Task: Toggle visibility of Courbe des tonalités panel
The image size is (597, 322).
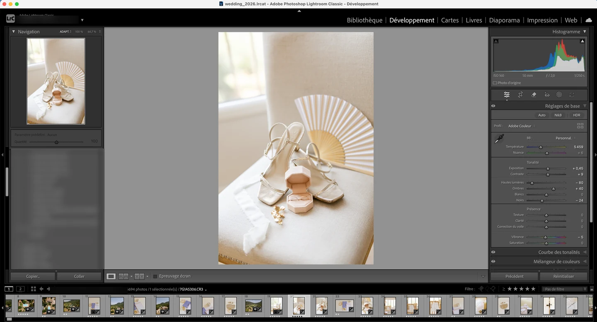Action: [493, 252]
